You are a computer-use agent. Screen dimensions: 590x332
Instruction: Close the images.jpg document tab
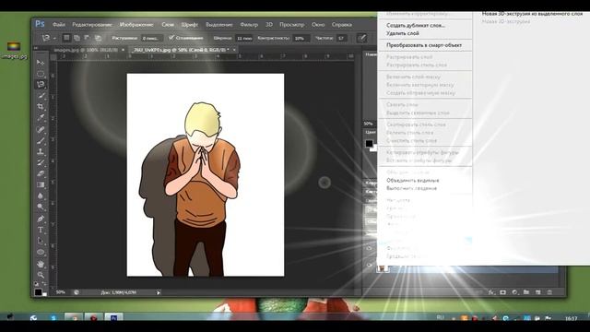point(123,50)
